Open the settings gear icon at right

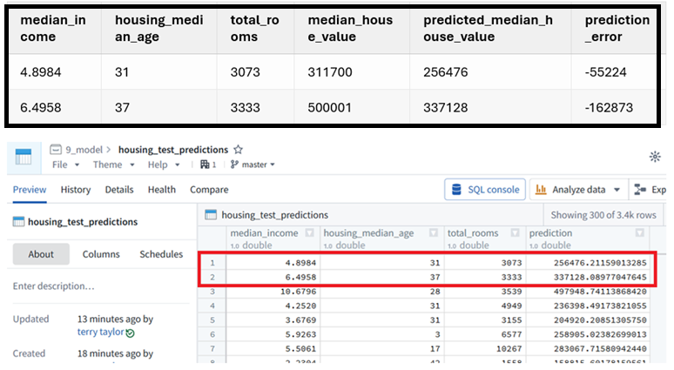pyautogui.click(x=655, y=157)
